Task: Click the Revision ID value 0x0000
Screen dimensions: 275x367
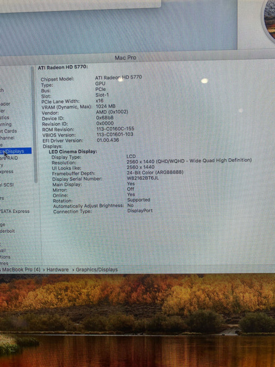Action: coord(105,123)
